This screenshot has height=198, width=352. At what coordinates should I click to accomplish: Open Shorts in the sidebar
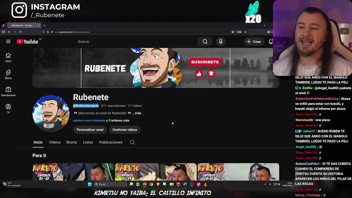(x=8, y=75)
